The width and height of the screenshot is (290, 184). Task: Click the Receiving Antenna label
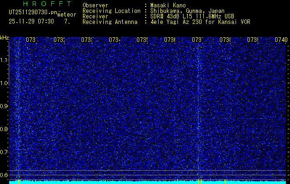pos(110,22)
